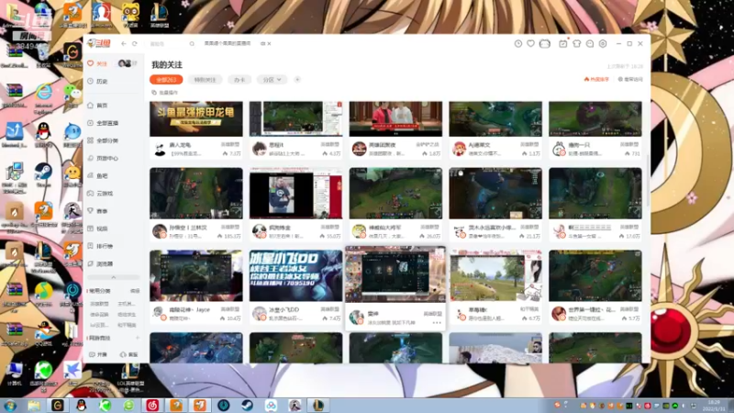Open the League of Legends icon in the taskbar
The height and width of the screenshot is (413, 734).
[318, 406]
